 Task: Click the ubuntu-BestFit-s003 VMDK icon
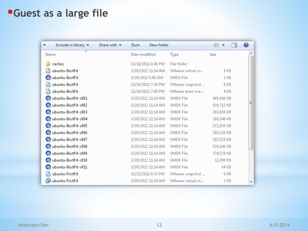pyautogui.click(x=48, y=112)
